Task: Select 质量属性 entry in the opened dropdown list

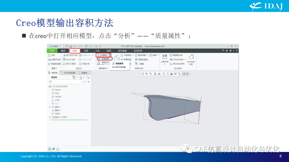Action: (105, 59)
